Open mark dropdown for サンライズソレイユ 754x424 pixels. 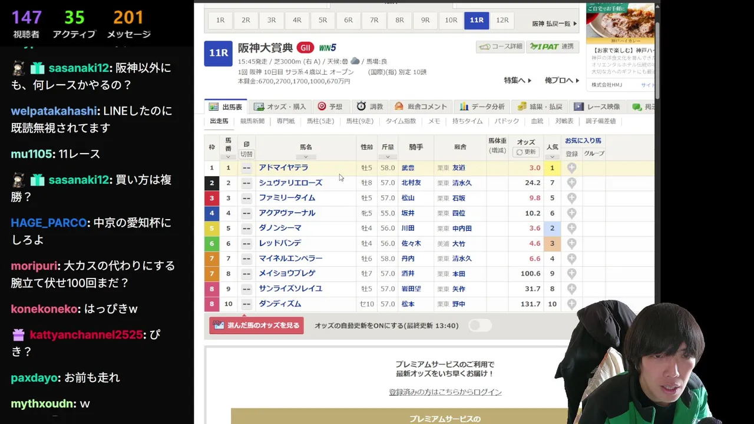click(246, 289)
